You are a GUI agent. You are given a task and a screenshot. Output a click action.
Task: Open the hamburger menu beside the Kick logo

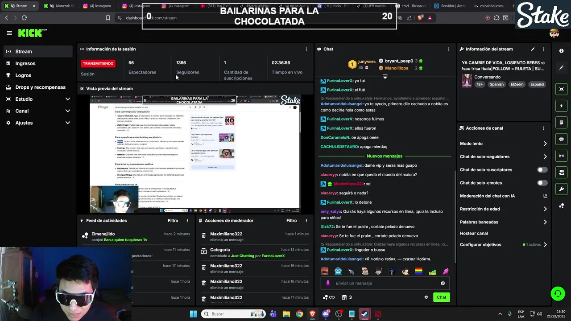point(9,33)
